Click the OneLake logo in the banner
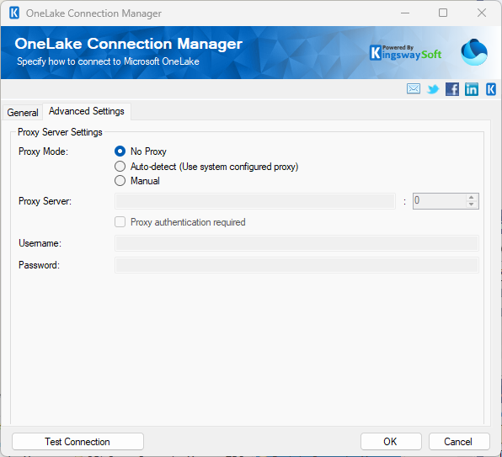 click(x=474, y=52)
